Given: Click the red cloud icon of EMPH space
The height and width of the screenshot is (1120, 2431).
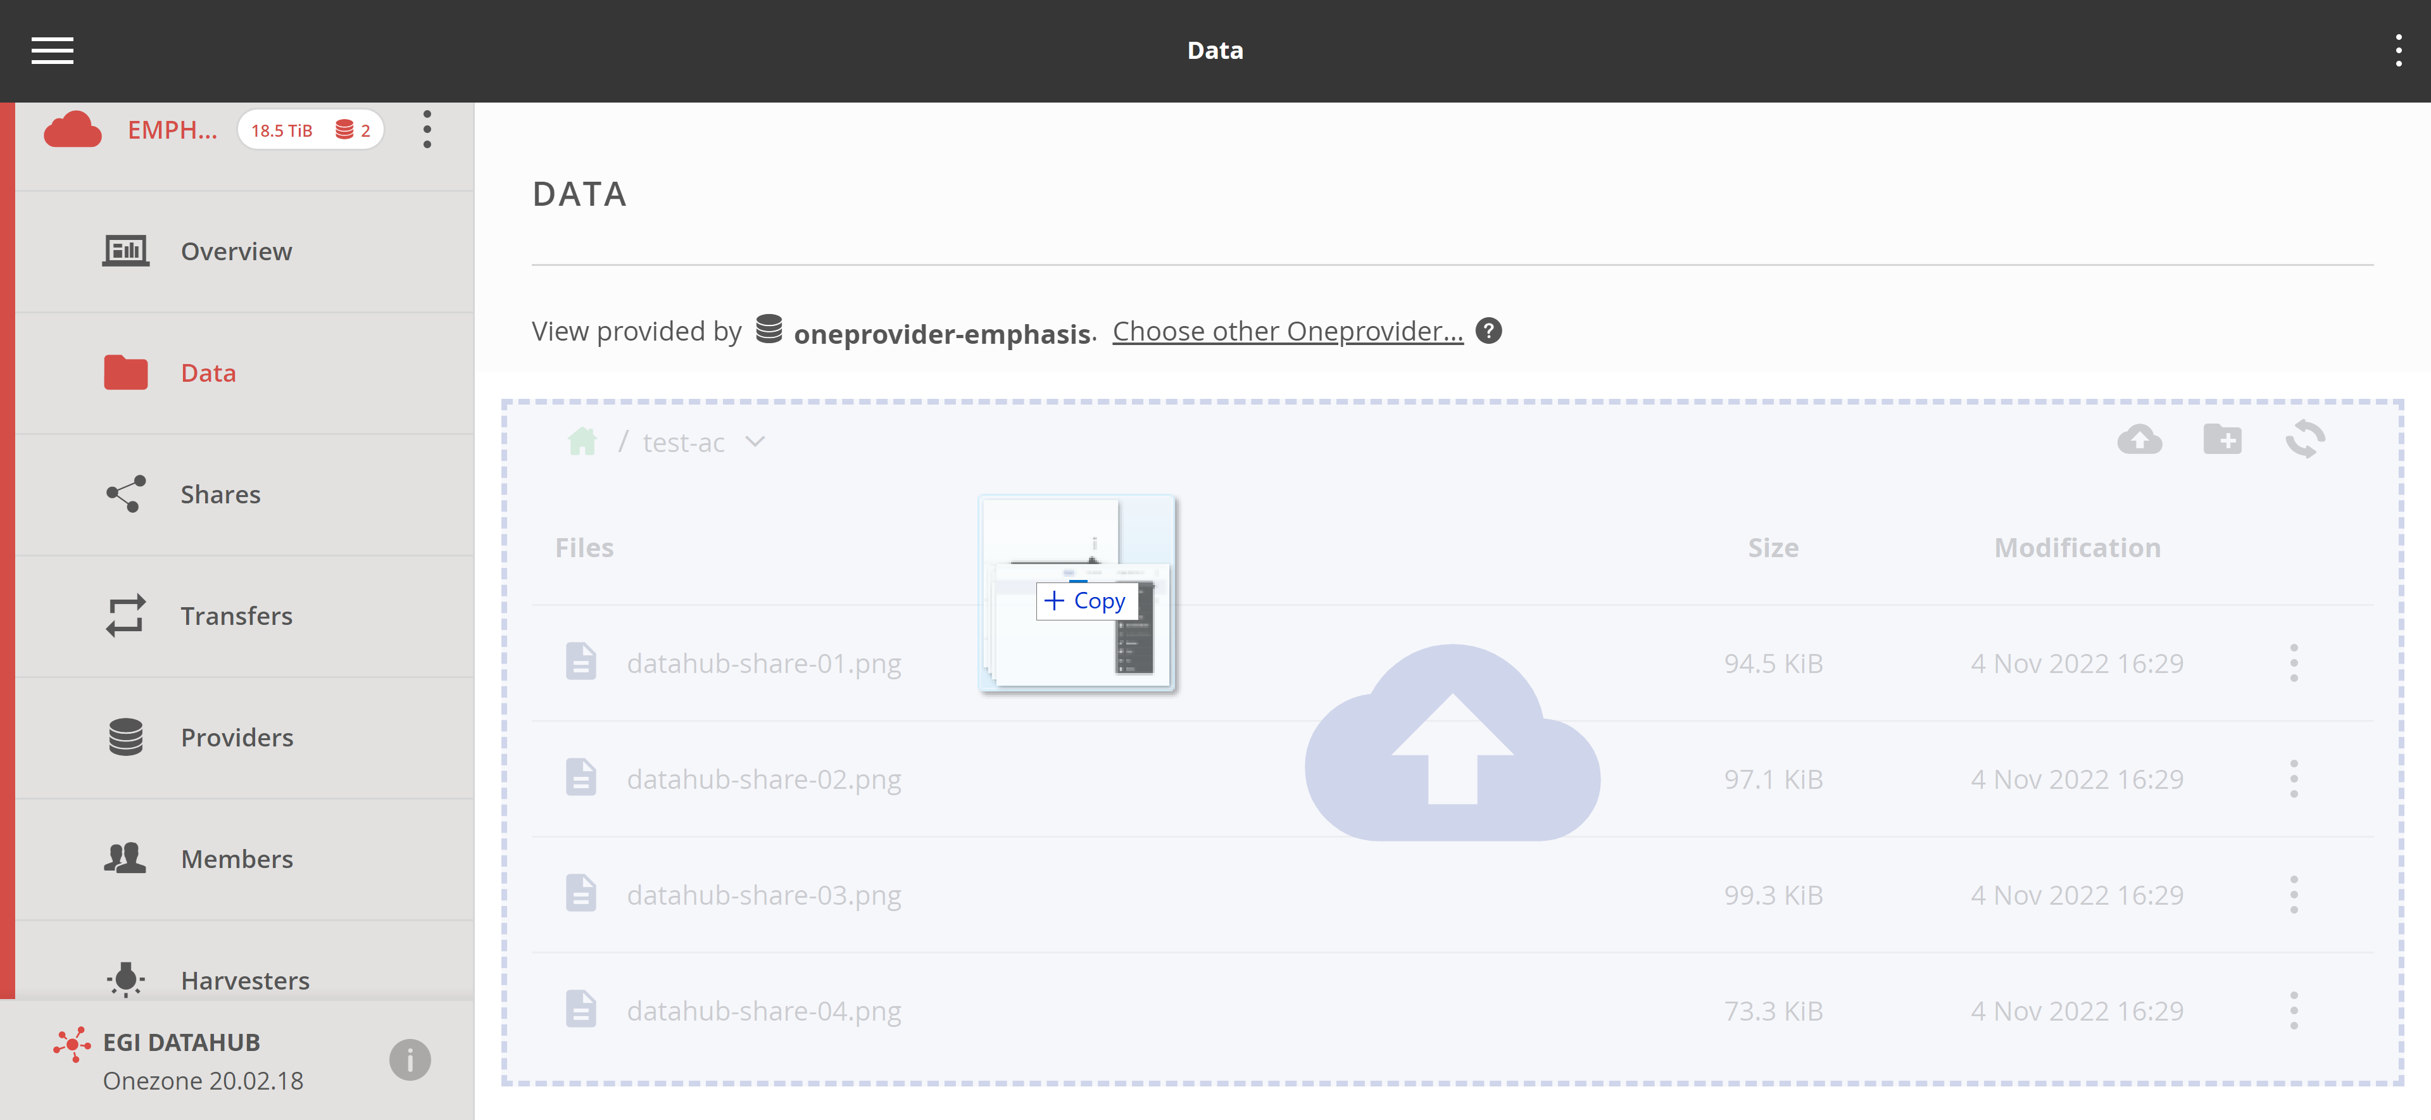Looking at the screenshot, I should (73, 129).
